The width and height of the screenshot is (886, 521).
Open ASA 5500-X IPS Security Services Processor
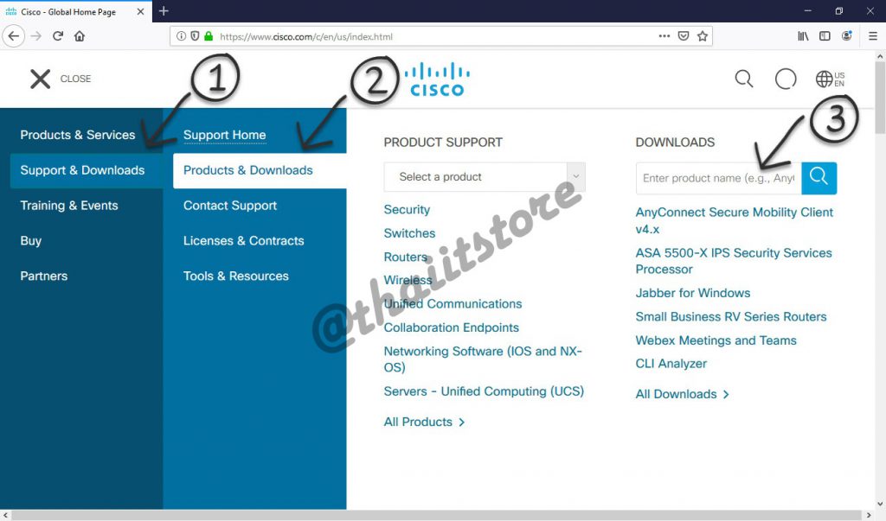(x=734, y=261)
